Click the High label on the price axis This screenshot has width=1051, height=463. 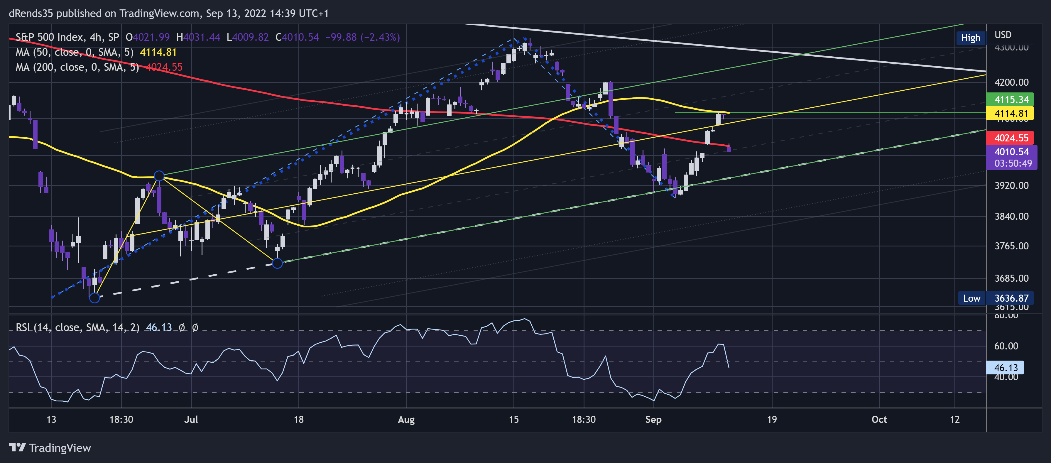click(x=970, y=38)
